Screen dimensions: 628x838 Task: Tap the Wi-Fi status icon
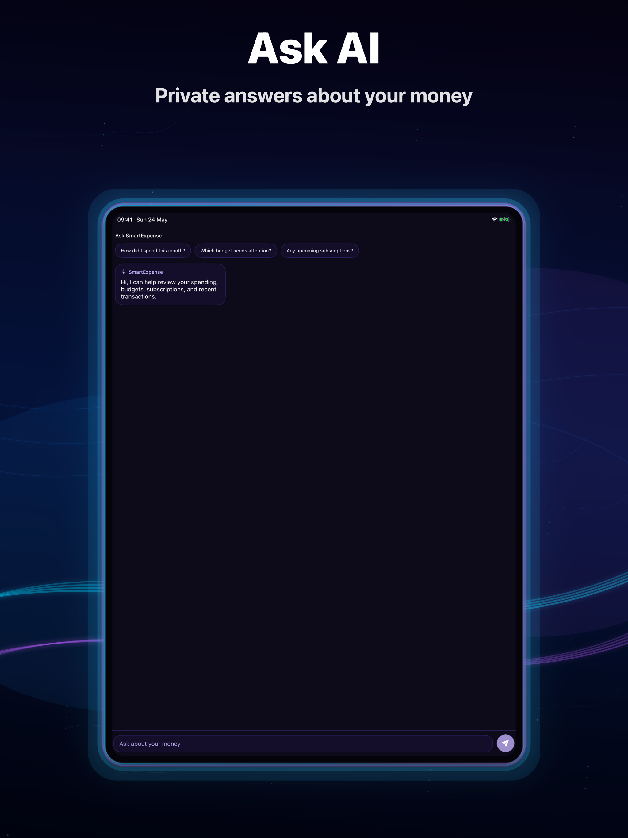[x=494, y=220]
